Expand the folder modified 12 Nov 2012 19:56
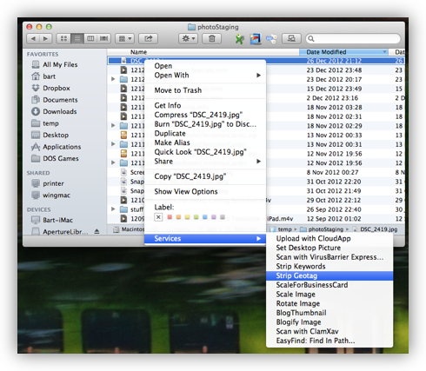The width and height of the screenshot is (426, 371). pyautogui.click(x=113, y=162)
